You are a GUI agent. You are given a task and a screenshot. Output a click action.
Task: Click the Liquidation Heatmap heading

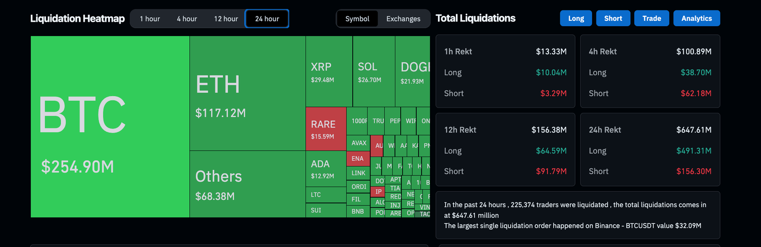pyautogui.click(x=77, y=19)
